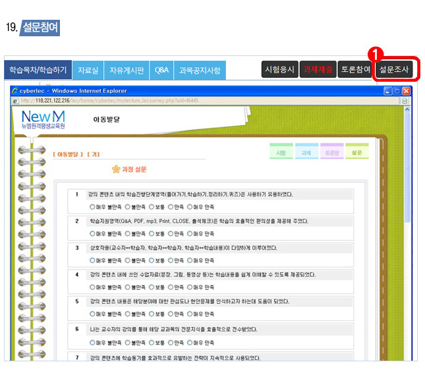Open the green 시험 tab in popup

pyautogui.click(x=281, y=153)
